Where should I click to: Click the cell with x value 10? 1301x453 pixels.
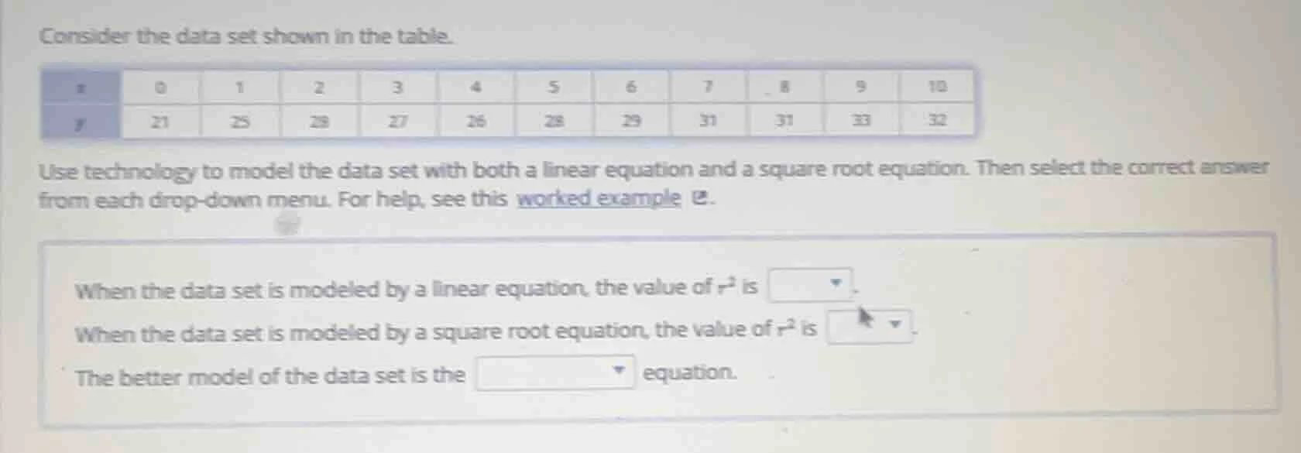[937, 87]
